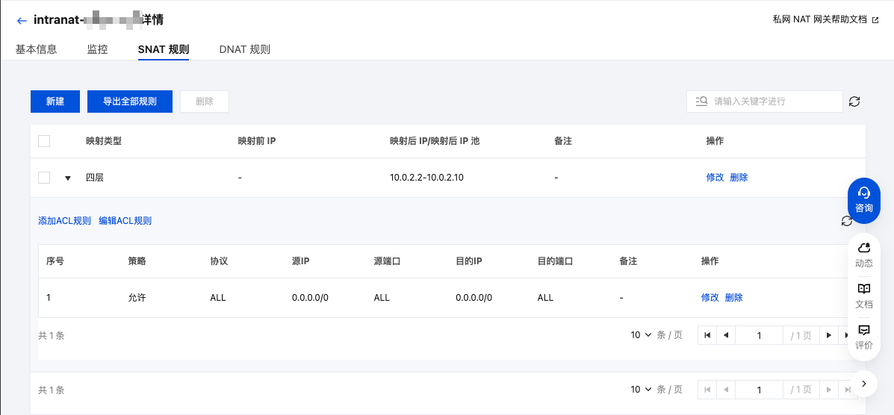Open the 动态 updates side panel
Screen dimensions: 894x415
(863, 255)
